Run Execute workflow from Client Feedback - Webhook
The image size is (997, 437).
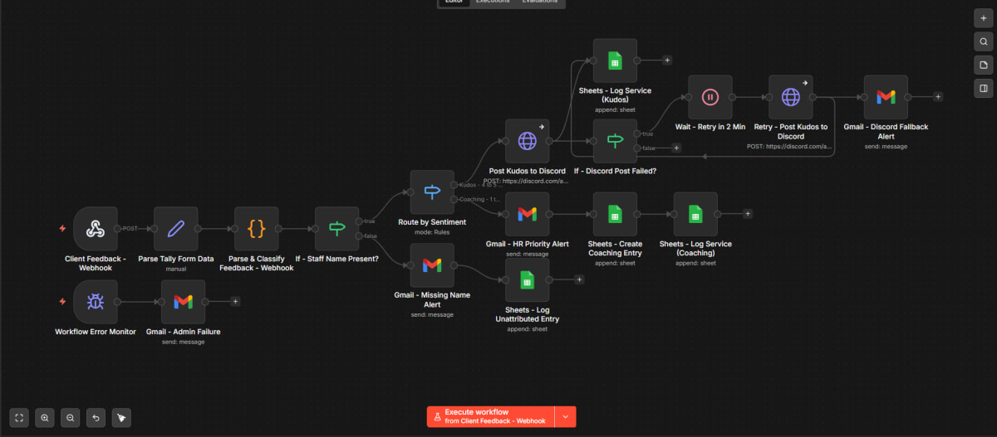point(491,416)
